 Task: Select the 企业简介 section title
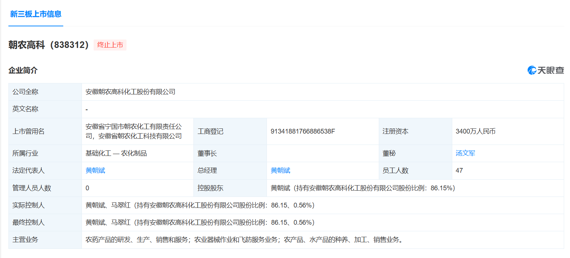(x=23, y=70)
